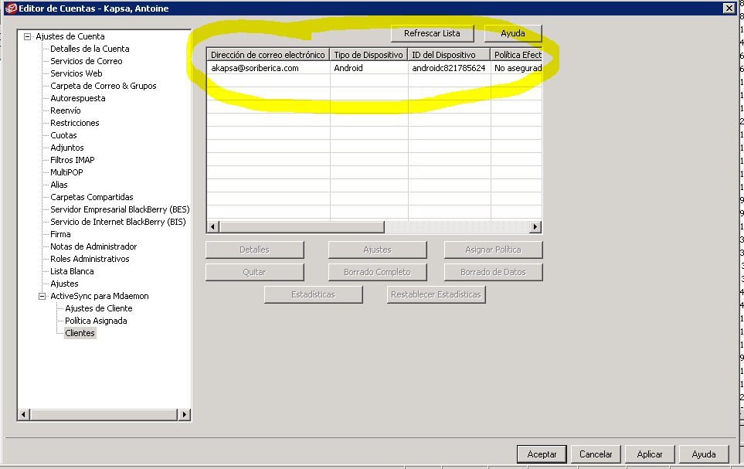The image size is (744, 469).
Task: Open the Autorespuesta tree item
Action: pos(77,98)
